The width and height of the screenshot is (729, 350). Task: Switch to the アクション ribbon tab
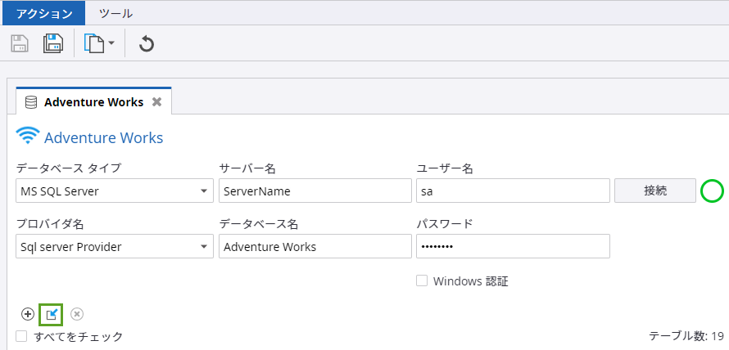point(43,13)
